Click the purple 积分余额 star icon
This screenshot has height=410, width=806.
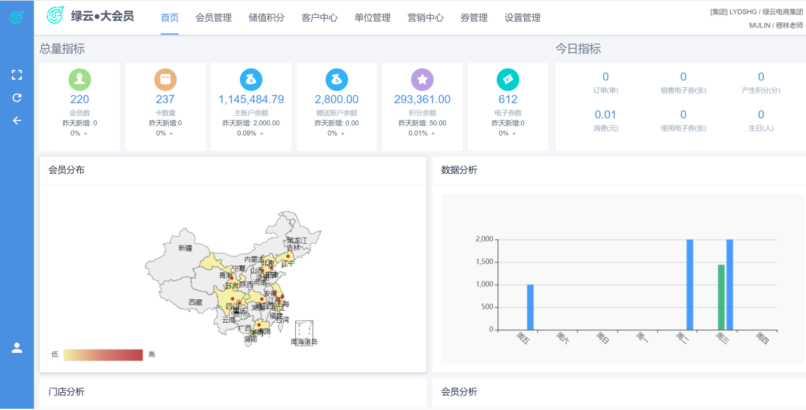coord(422,79)
